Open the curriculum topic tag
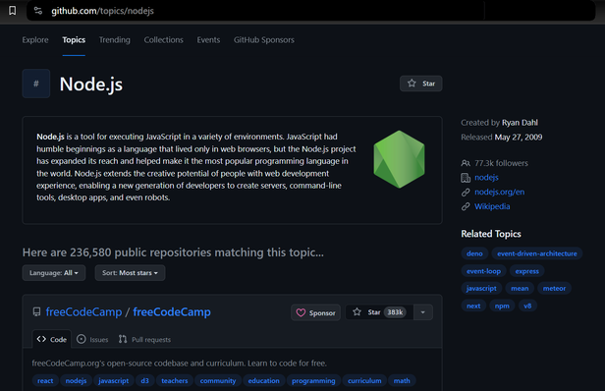The width and height of the screenshot is (605, 391). point(364,380)
